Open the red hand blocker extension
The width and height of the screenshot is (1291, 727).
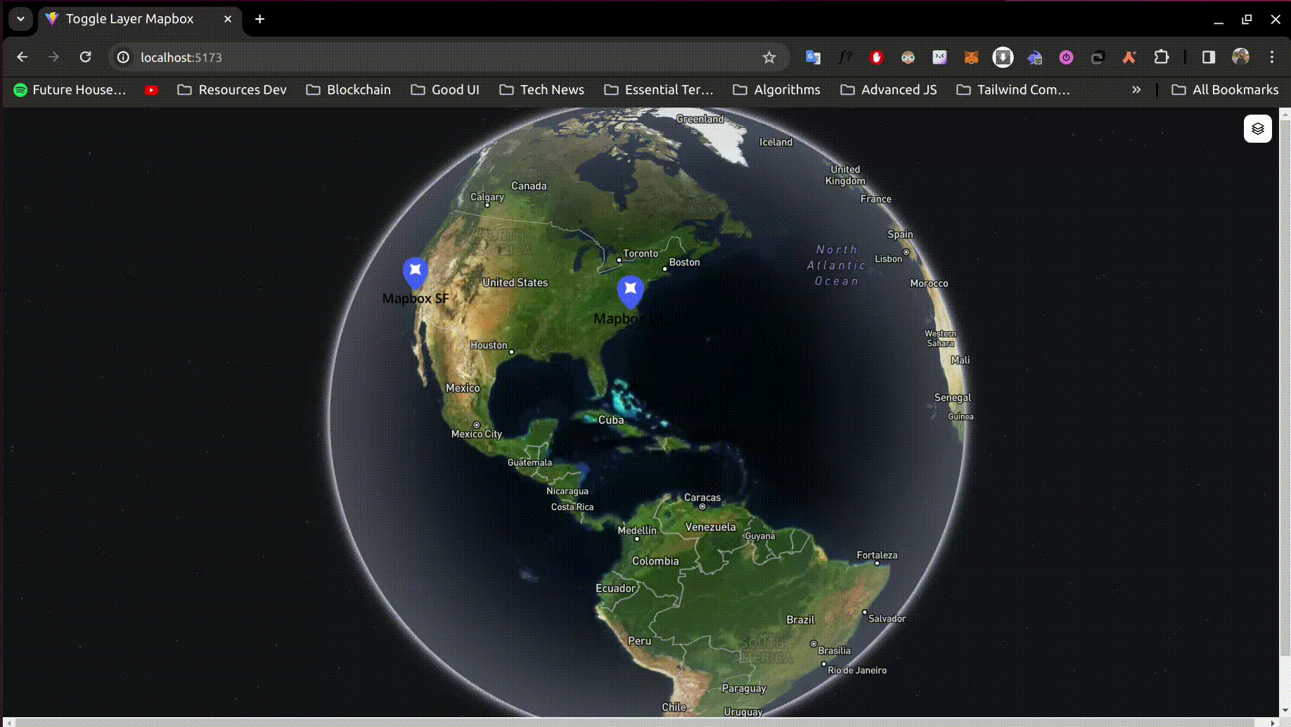click(876, 57)
